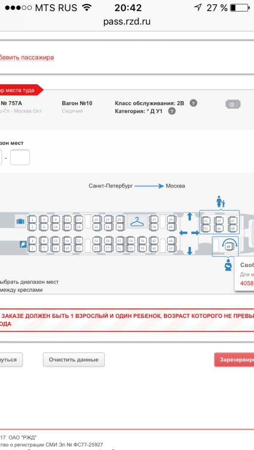Choose seat 37 near the wardrobe
Image resolution: width=254 pixels, height=450 pixels.
coord(155,220)
